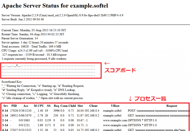Click the 'Current Time: Monday, 05-Aug-2013' line

(x=34, y=30)
